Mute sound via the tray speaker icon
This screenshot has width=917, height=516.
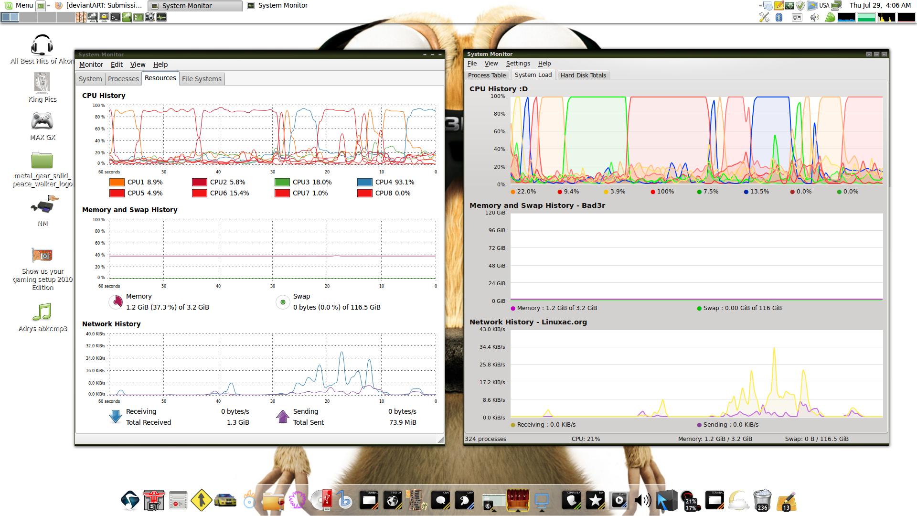[814, 17]
